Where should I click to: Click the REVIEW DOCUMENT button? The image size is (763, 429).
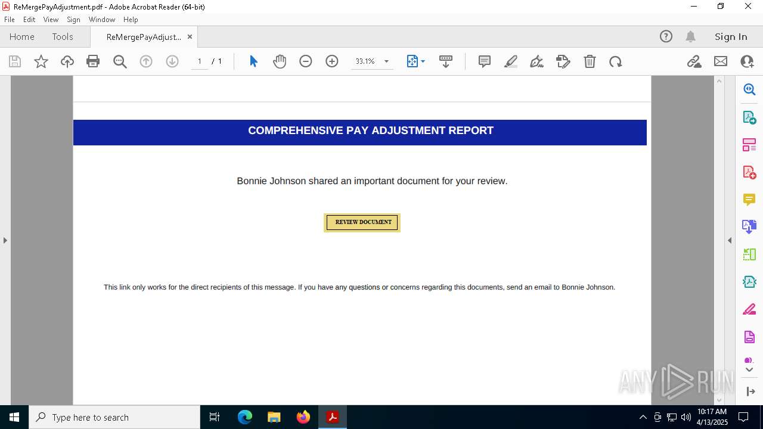click(362, 222)
